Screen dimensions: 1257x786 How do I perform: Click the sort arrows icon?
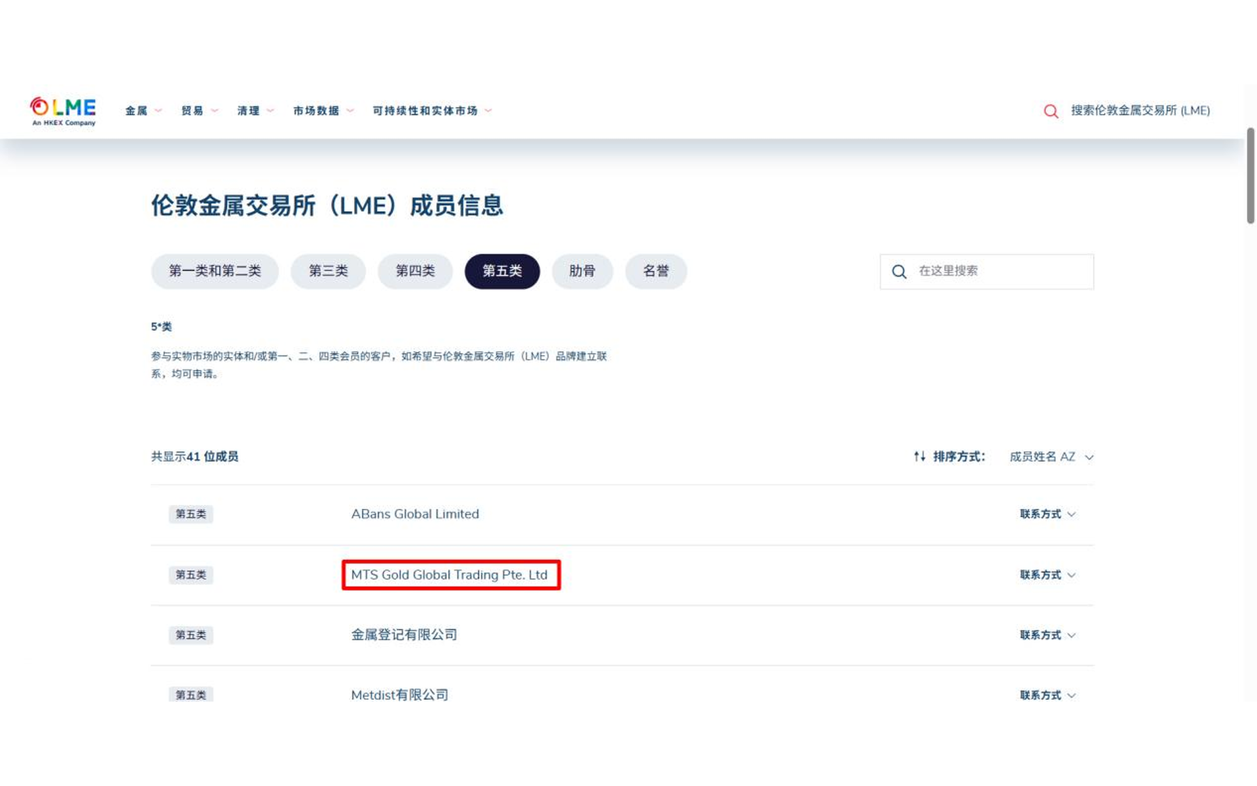coord(919,456)
